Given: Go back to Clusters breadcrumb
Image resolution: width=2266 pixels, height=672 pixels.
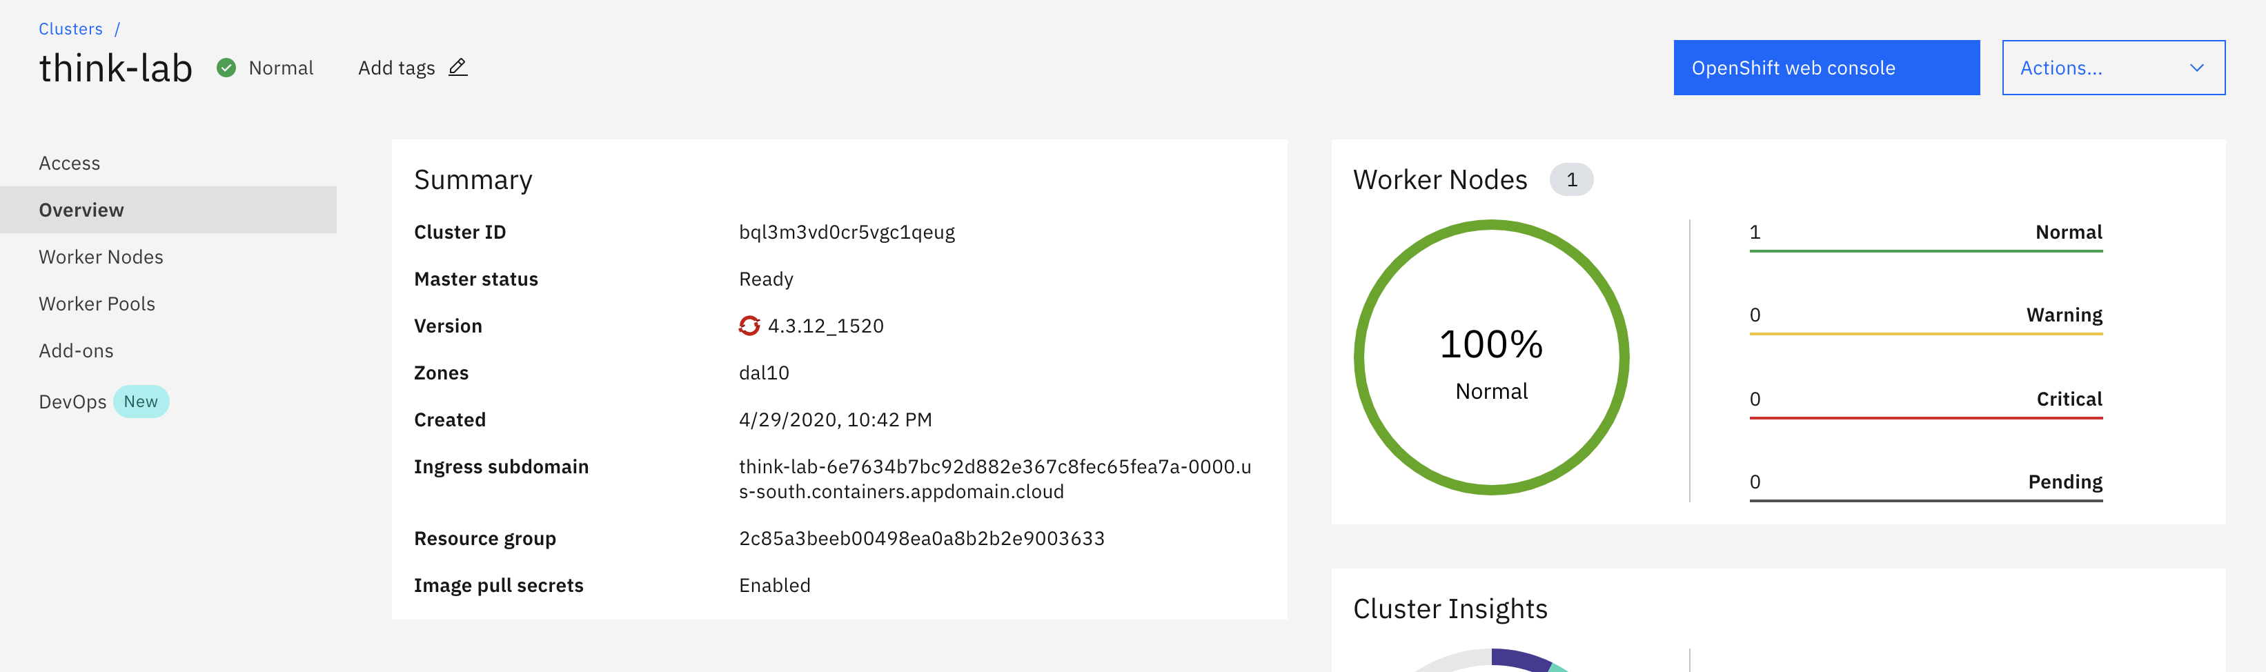Looking at the screenshot, I should [x=70, y=29].
